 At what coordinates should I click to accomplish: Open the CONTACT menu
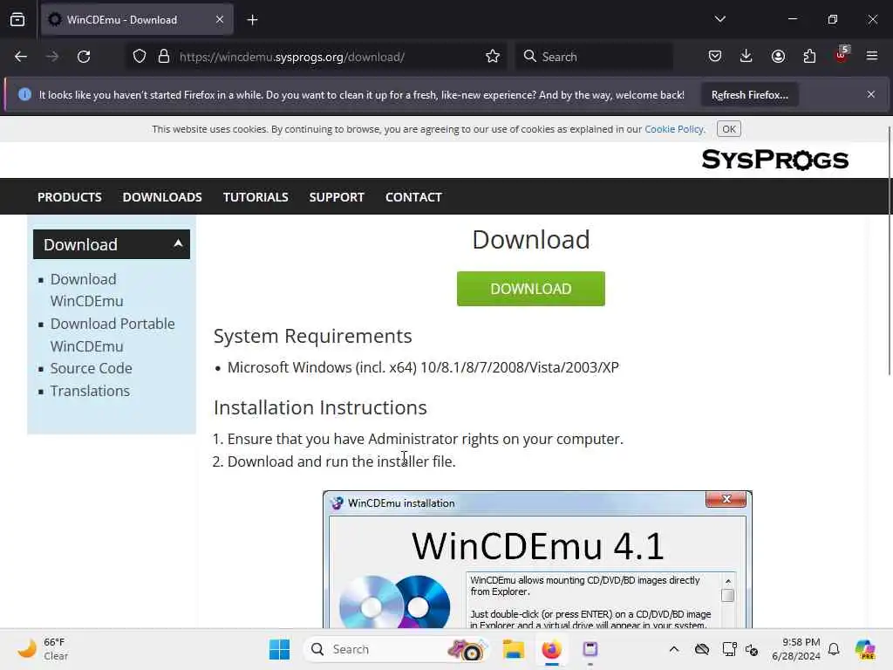413,197
